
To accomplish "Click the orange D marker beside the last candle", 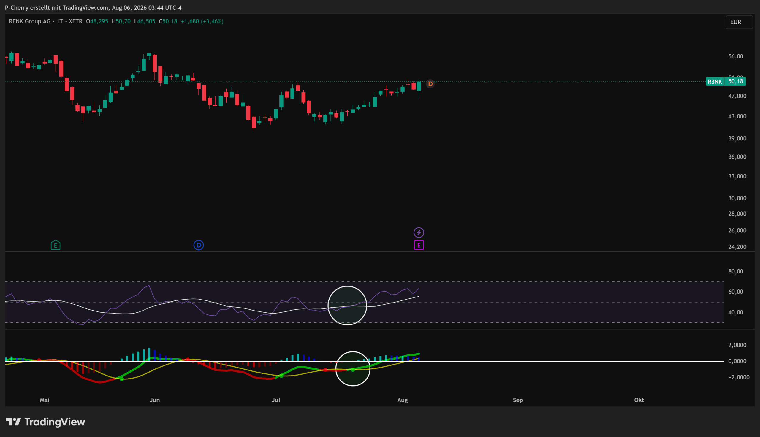I will 430,84.
